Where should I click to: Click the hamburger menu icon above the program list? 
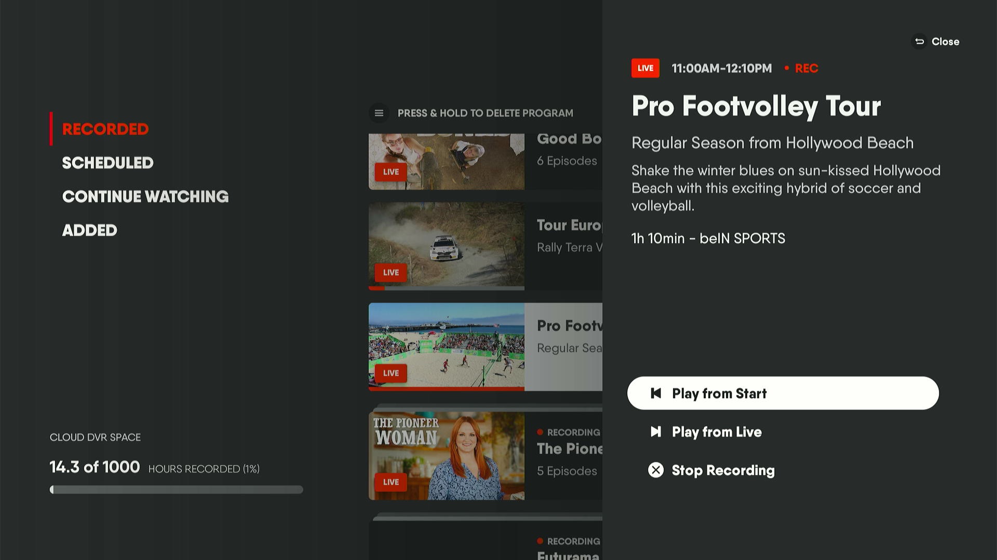point(379,113)
